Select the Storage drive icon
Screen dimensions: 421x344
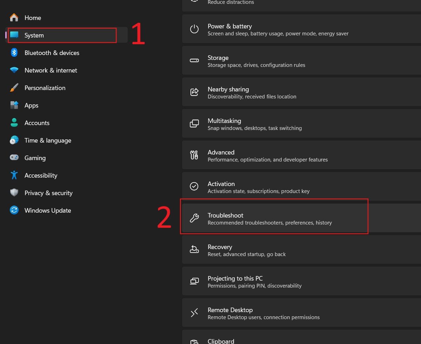click(x=194, y=60)
